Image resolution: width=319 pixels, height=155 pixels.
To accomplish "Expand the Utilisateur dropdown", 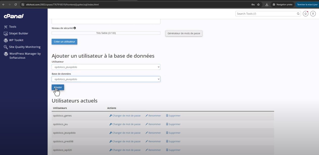I will (106, 67).
